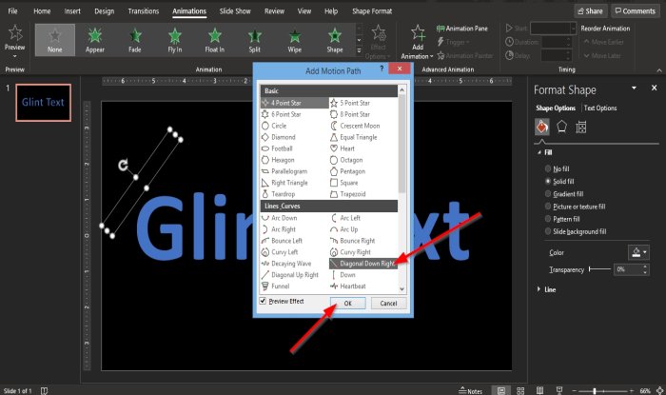Select the Fill & Line paint bucket icon
666x395 pixels.
pyautogui.click(x=542, y=127)
